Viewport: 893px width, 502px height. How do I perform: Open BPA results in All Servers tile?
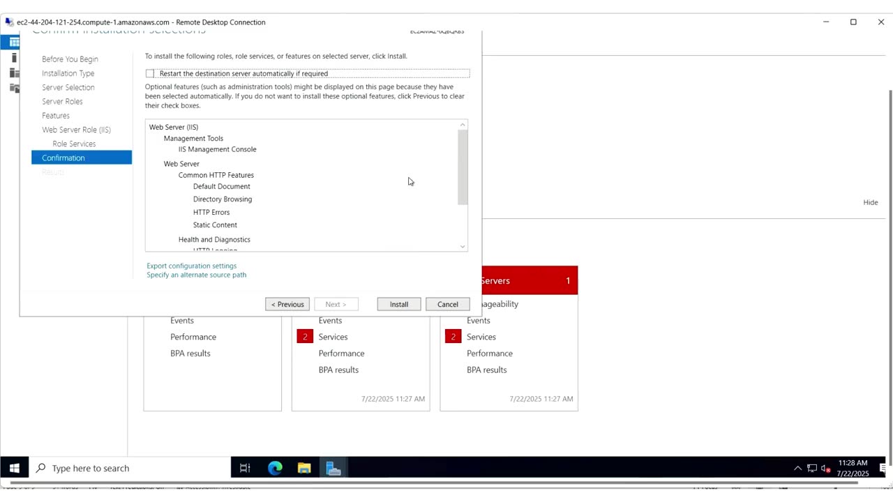pos(486,370)
